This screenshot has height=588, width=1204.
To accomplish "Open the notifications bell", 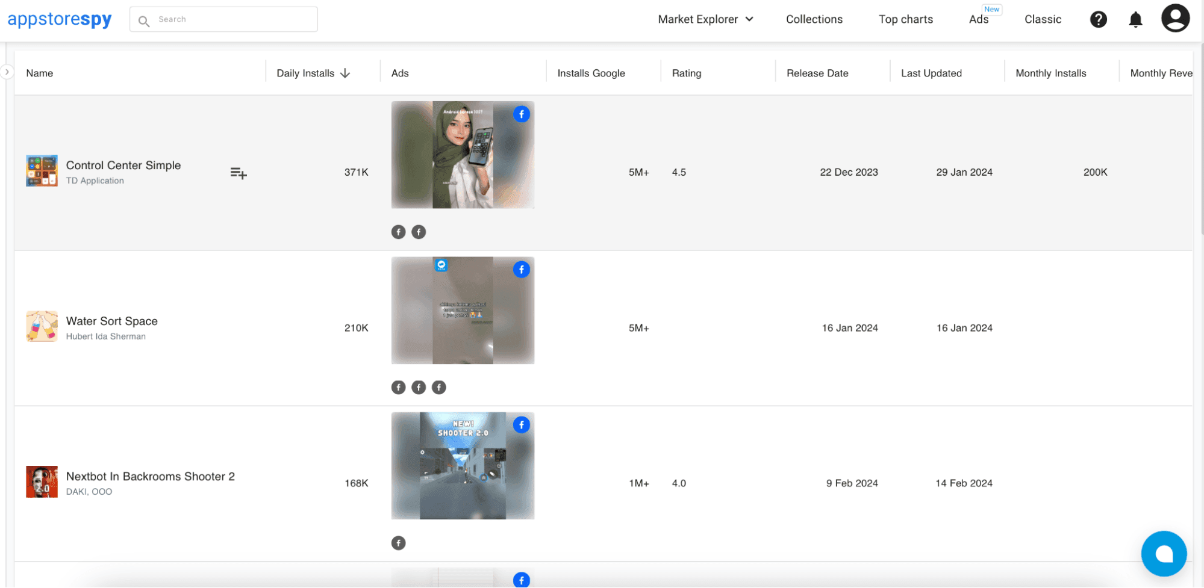I will 1135,19.
